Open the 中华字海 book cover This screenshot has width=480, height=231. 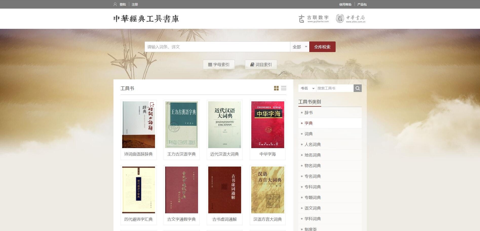coord(268,125)
